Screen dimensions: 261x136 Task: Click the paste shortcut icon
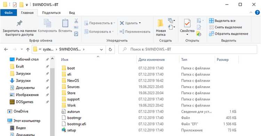coord(76,34)
